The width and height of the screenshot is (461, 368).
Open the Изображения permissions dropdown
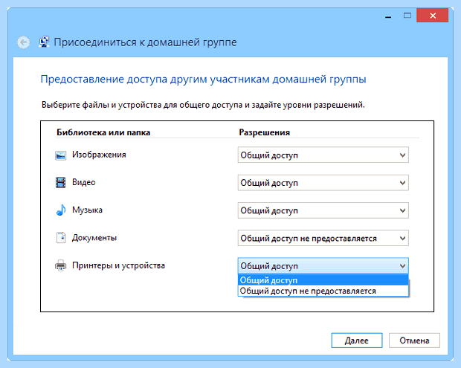[323, 155]
